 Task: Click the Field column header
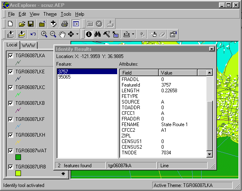(x=139, y=73)
